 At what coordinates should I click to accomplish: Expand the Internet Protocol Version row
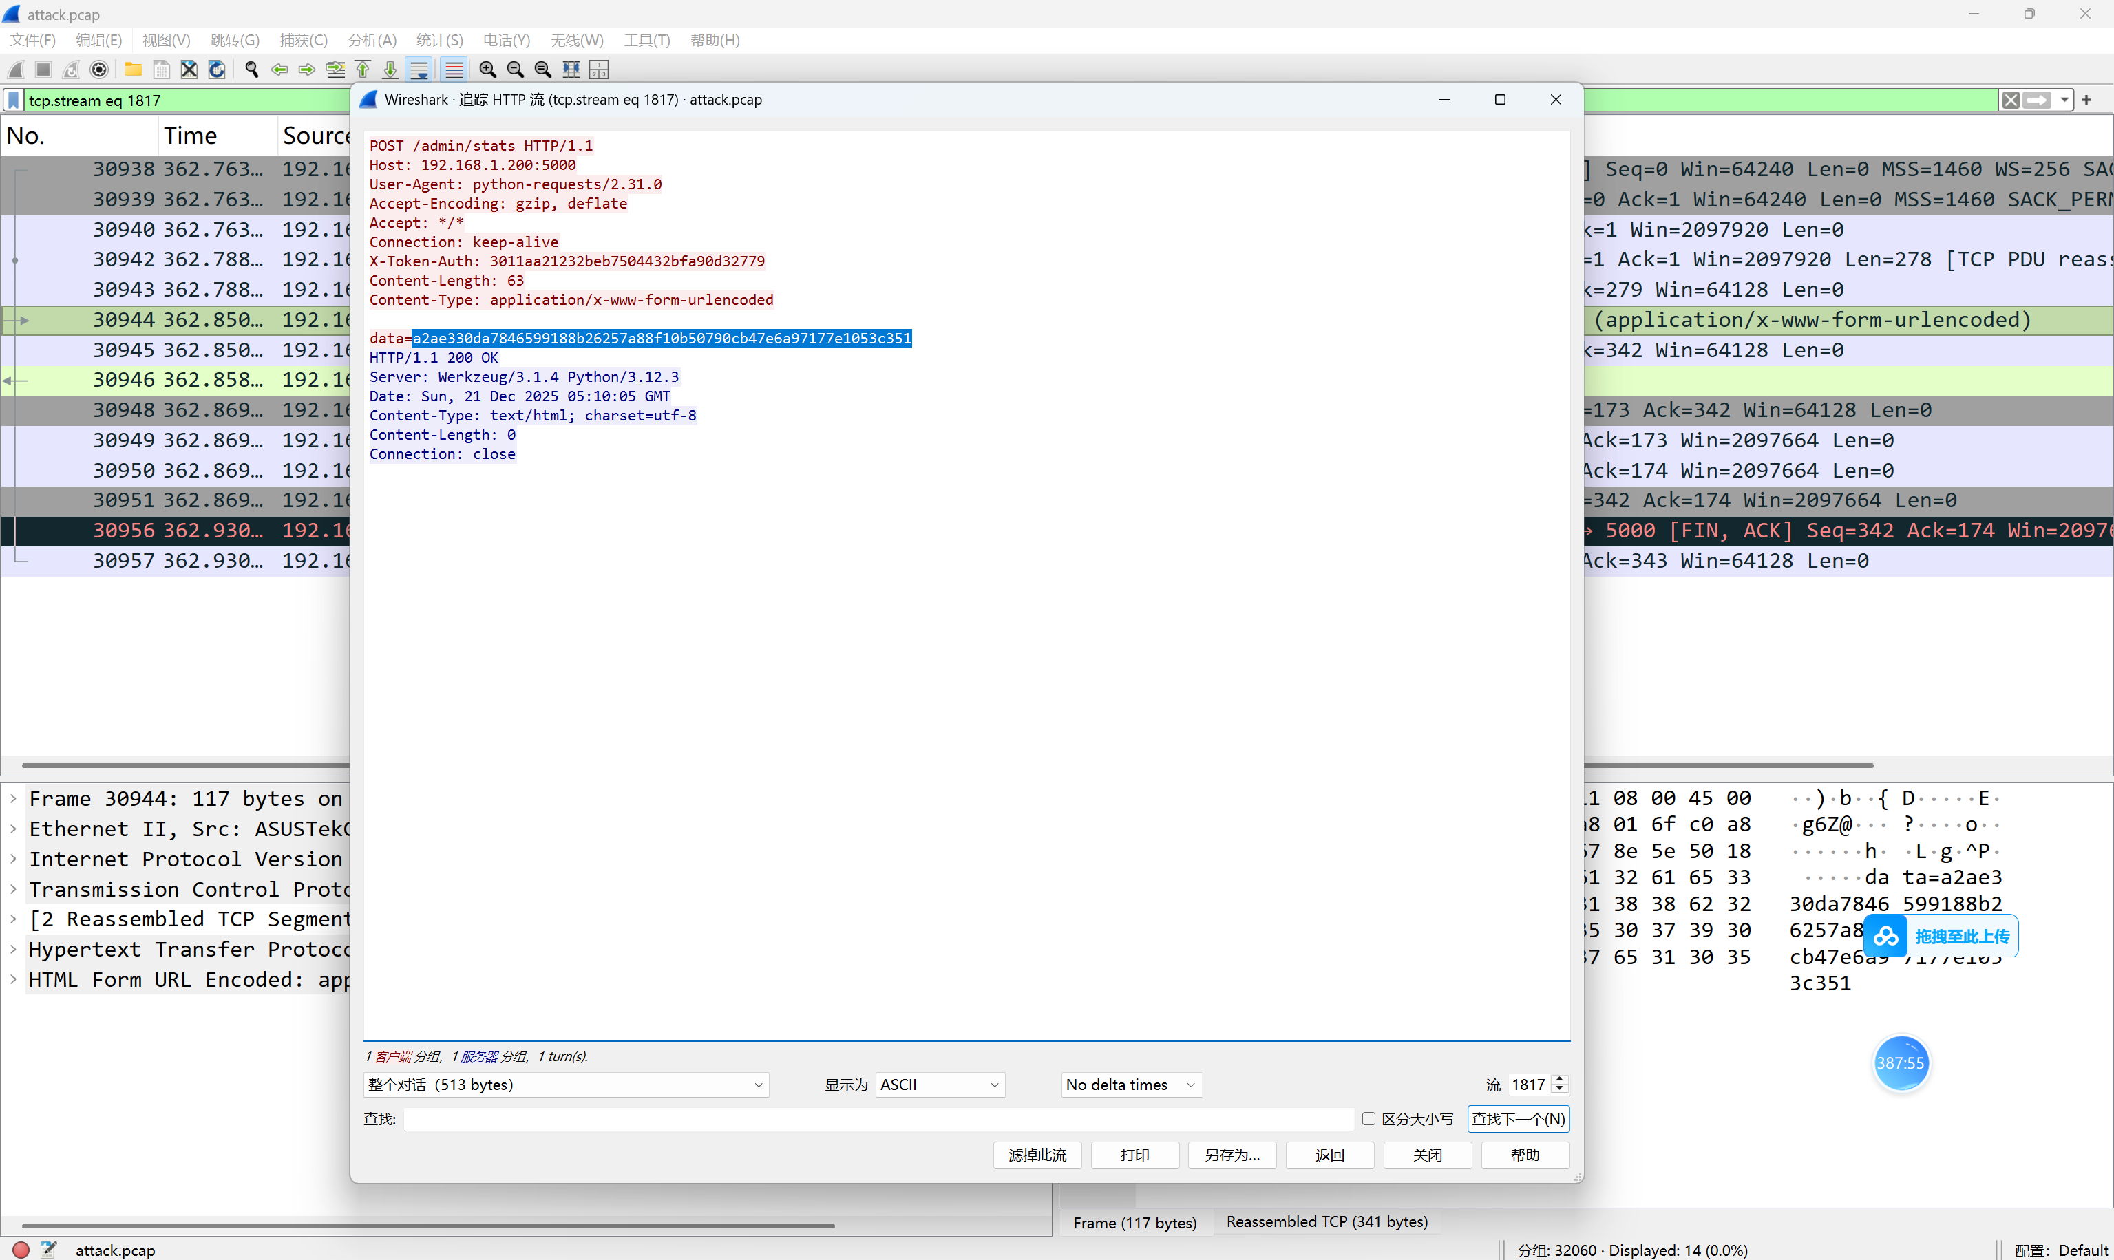14,859
